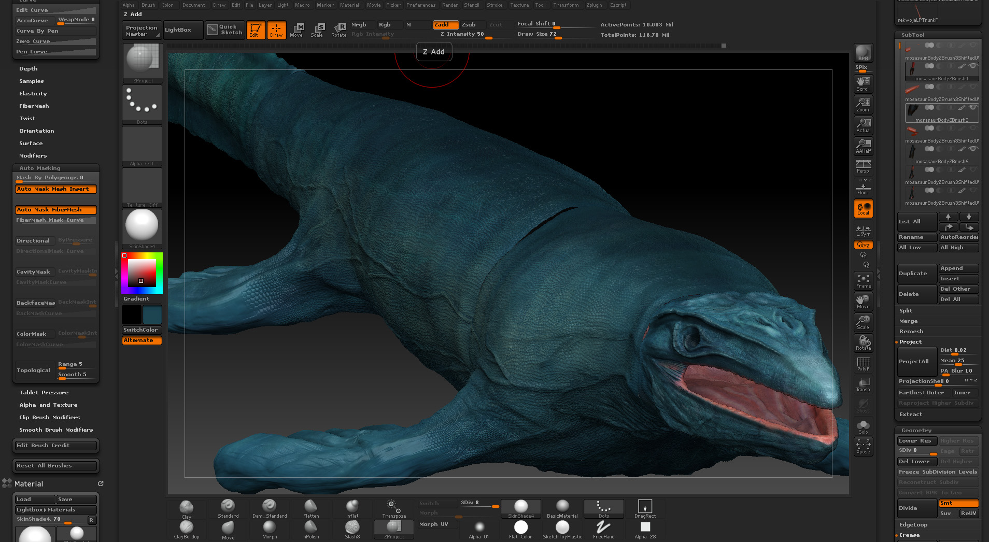Collapse the Auto Masking panel

click(x=39, y=168)
